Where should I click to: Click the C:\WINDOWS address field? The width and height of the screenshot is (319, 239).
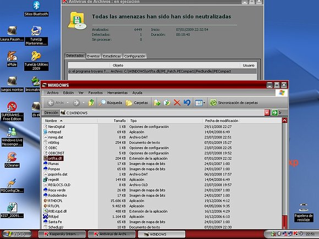pos(162,113)
